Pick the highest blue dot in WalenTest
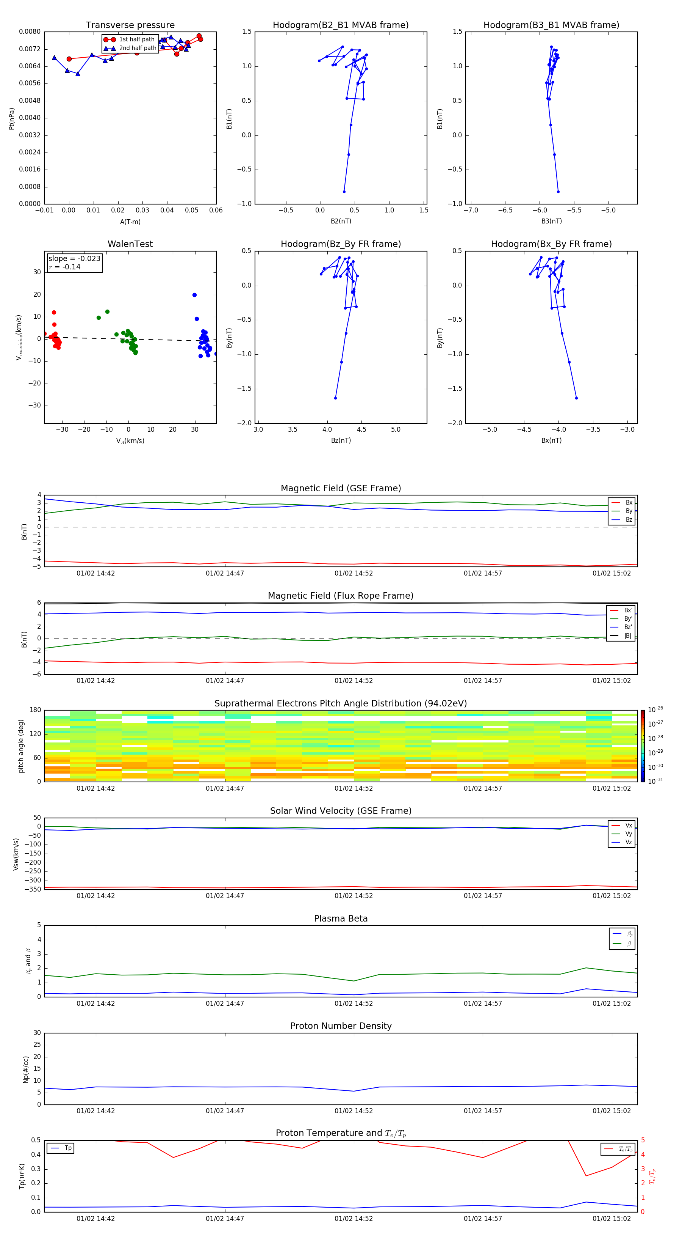The height and width of the screenshot is (1252, 682). coord(195,295)
